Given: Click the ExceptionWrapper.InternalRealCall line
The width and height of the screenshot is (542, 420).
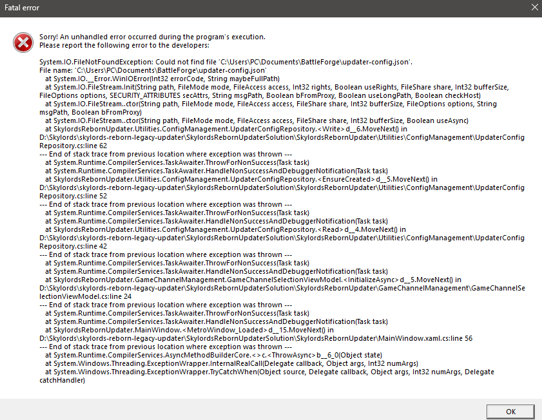Looking at the screenshot, I should pos(231,363).
